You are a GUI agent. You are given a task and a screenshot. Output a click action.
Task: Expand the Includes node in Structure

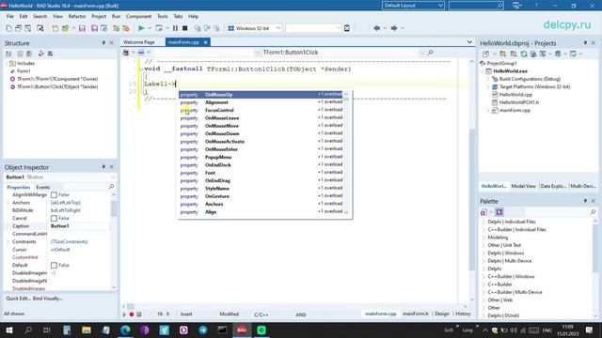tap(6, 63)
